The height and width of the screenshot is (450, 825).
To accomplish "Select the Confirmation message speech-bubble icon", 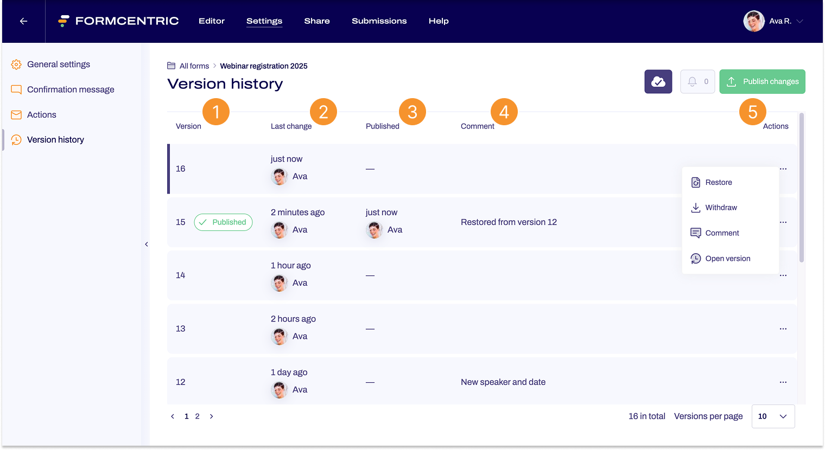I will [x=16, y=89].
